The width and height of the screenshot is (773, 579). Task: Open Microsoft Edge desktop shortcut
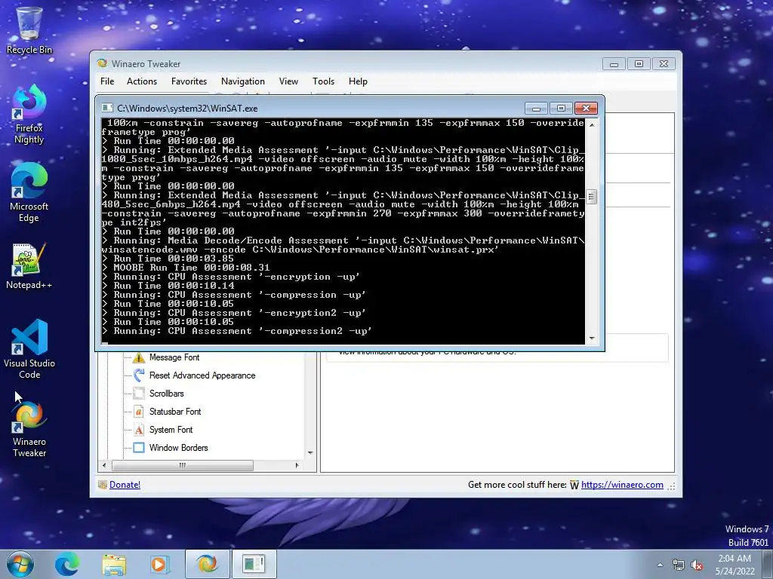tap(29, 192)
